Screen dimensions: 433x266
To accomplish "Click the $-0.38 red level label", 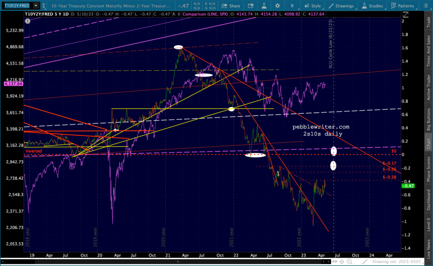I will coord(389,177).
